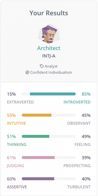Click the tag icon beside Analyst
This screenshot has height=196, width=98.
coord(42,66)
